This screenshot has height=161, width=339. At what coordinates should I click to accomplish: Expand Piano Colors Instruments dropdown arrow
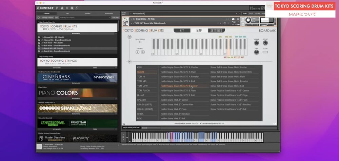[x=116, y=98]
